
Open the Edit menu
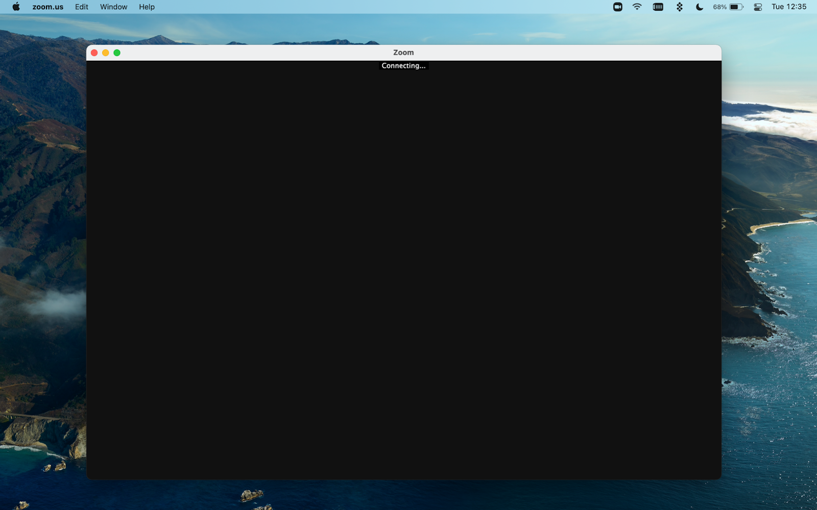pos(81,7)
